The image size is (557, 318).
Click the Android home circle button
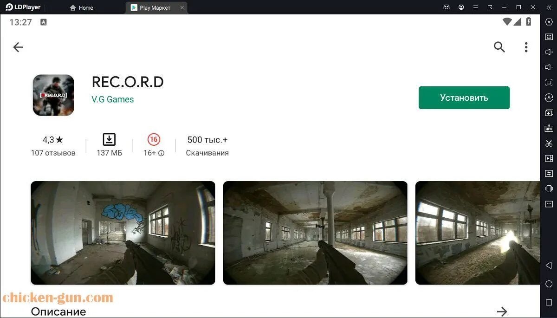pos(549,284)
